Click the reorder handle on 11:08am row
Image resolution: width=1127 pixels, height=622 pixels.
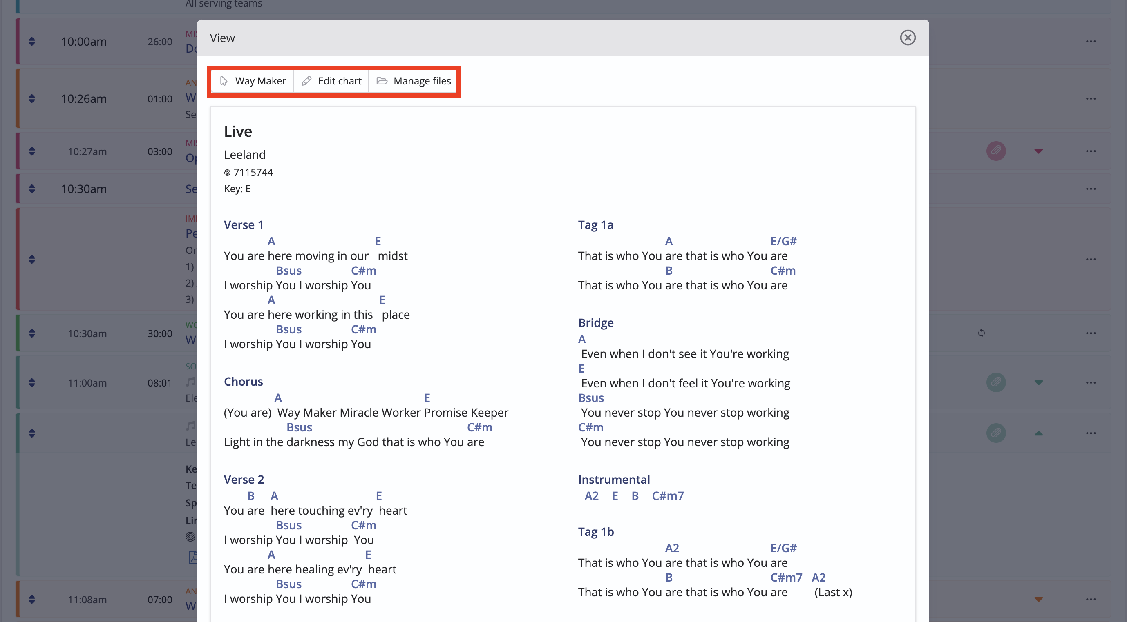(x=31, y=599)
